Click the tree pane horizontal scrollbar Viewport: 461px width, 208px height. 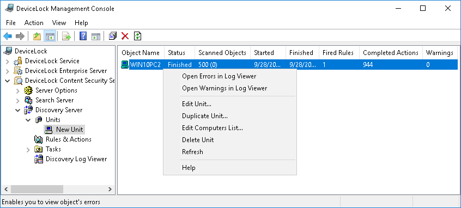(58, 189)
